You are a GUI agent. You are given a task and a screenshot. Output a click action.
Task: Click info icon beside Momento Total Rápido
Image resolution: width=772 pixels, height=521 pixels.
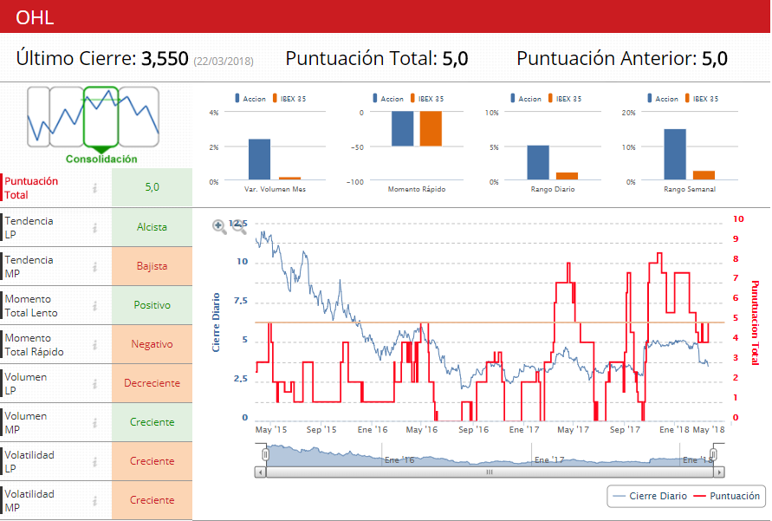tap(94, 345)
